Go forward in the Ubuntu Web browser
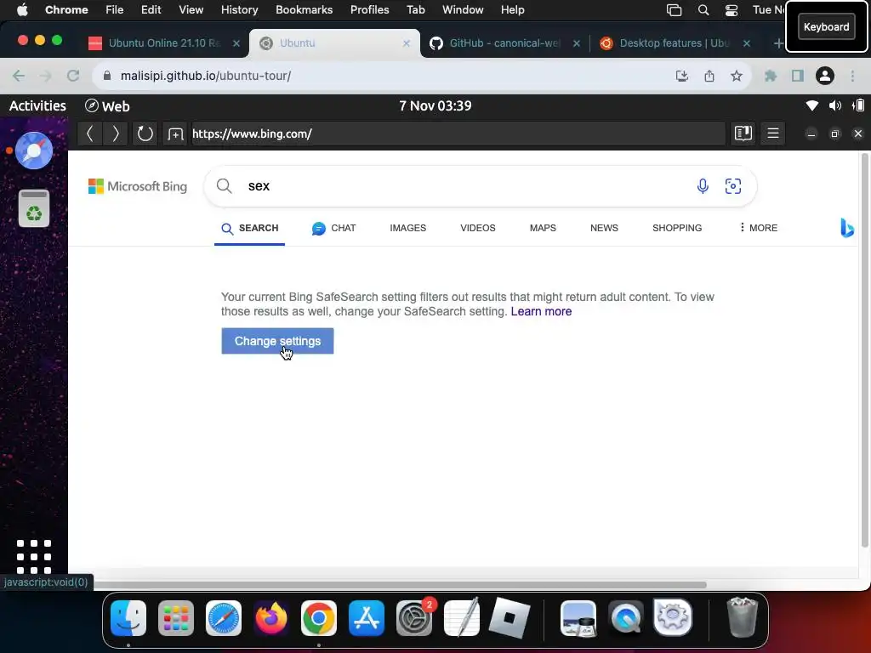This screenshot has height=653, width=871. (x=116, y=133)
